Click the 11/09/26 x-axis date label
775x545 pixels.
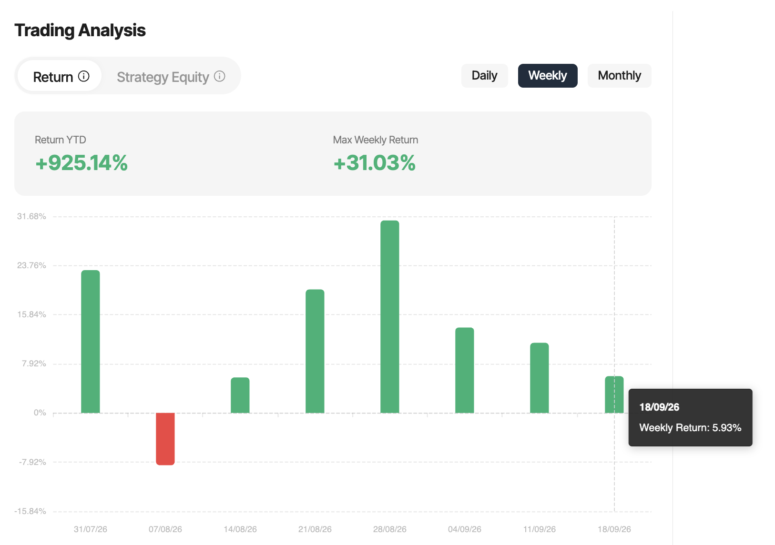click(540, 529)
